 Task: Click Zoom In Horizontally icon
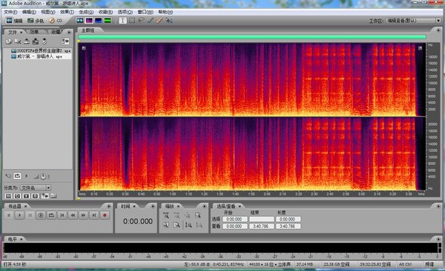[x=166, y=215]
